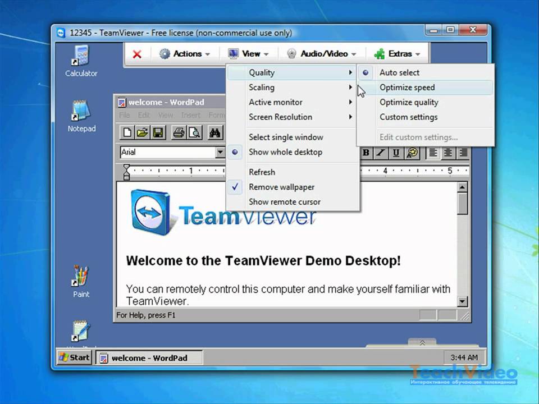Align text left in WordPad
Screen dimensions: 539x404
(433, 152)
